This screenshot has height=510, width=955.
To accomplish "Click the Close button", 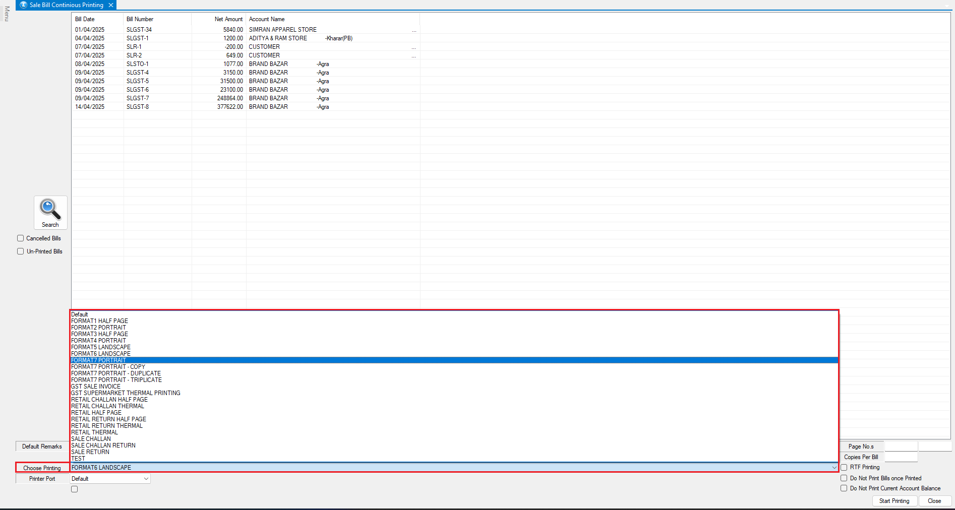I will point(934,501).
